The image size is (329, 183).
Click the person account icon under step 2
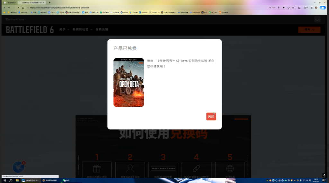point(130,169)
